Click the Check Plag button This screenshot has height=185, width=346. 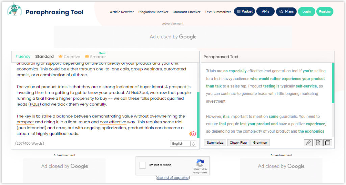238,143
